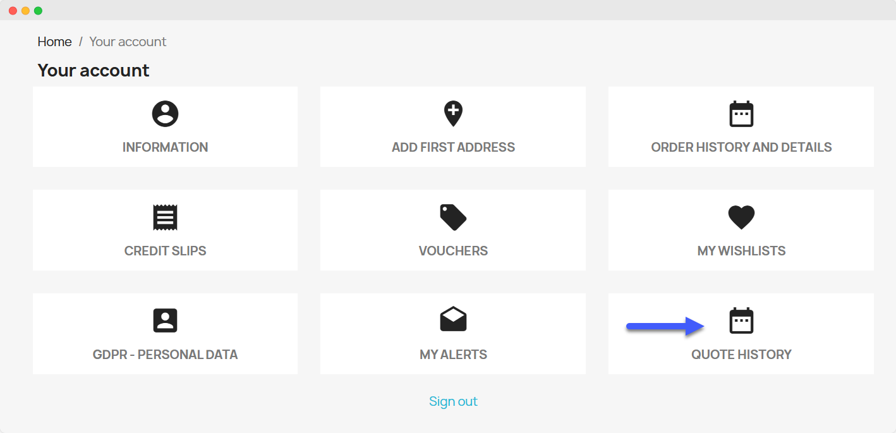This screenshot has width=896, height=433.
Task: Click the Credit Slips receipt icon
Action: tap(165, 217)
